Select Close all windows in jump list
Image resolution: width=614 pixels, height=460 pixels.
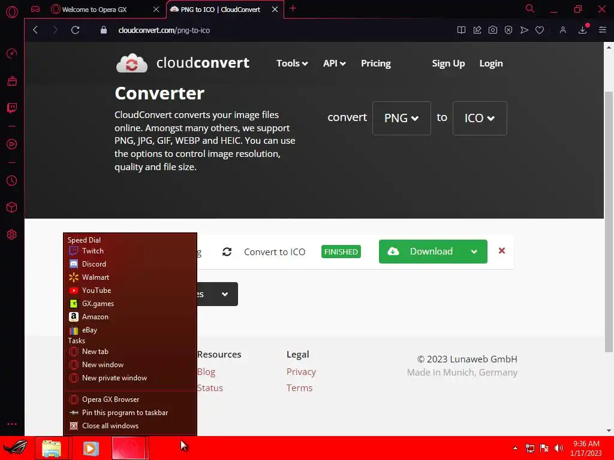[x=130, y=426]
